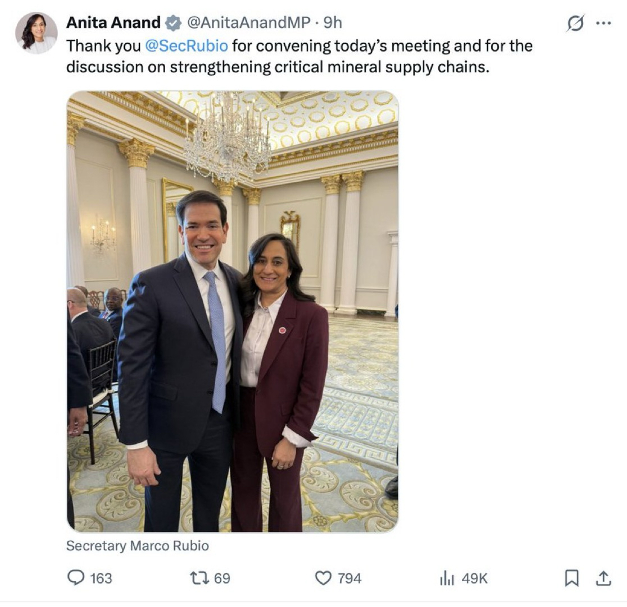Click the 49K views count
The height and width of the screenshot is (607, 627).
(474, 578)
